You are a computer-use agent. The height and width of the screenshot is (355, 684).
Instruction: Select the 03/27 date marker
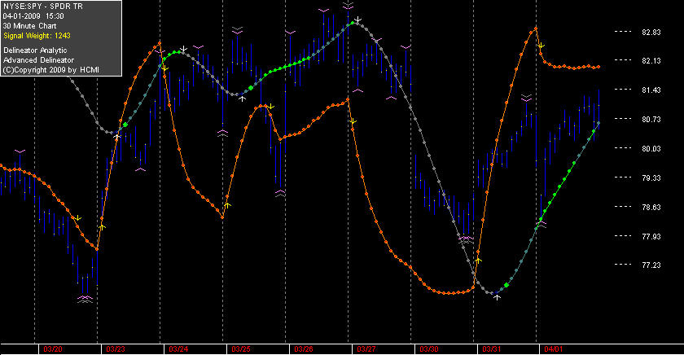pyautogui.click(x=366, y=349)
